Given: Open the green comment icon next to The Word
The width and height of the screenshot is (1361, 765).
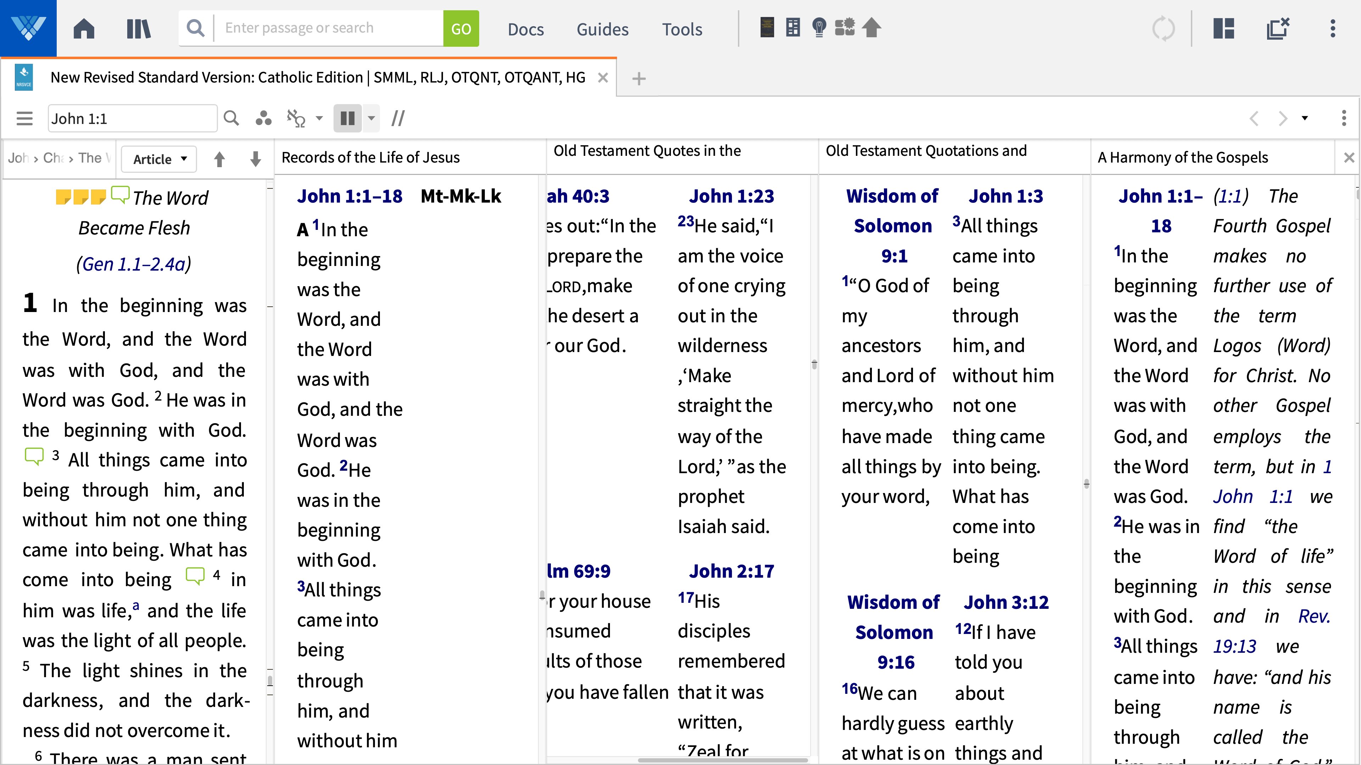Looking at the screenshot, I should [x=120, y=195].
